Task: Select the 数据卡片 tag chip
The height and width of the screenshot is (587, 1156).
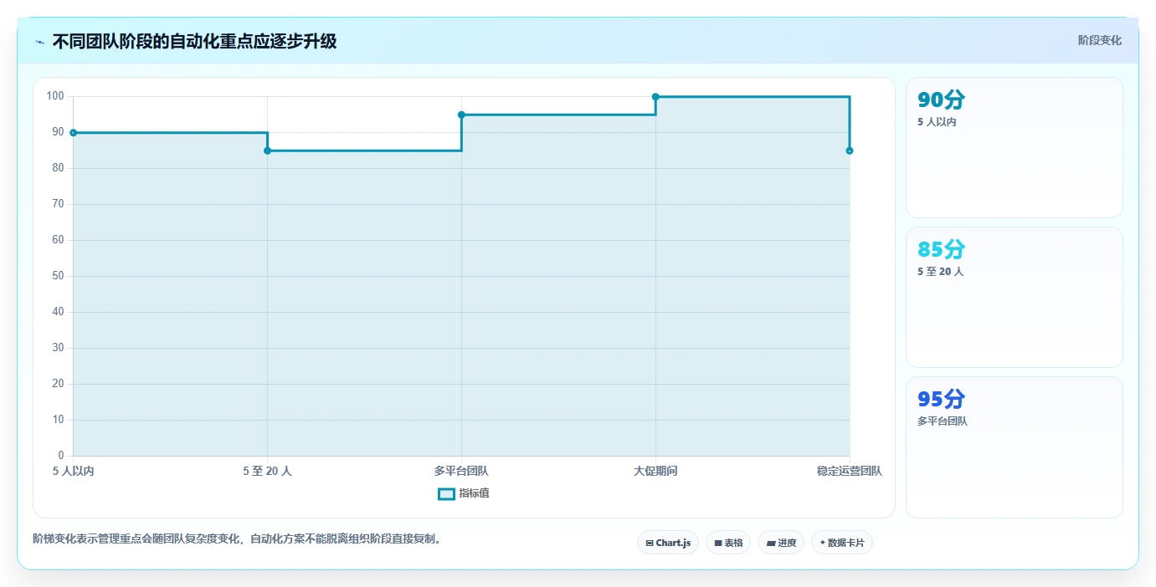Action: tap(841, 543)
